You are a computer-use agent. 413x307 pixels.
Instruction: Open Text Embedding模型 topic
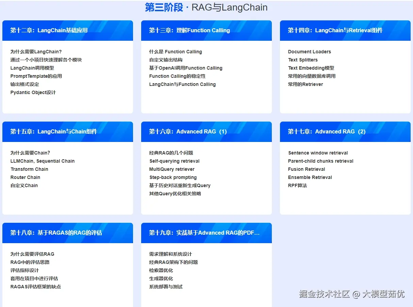point(311,68)
